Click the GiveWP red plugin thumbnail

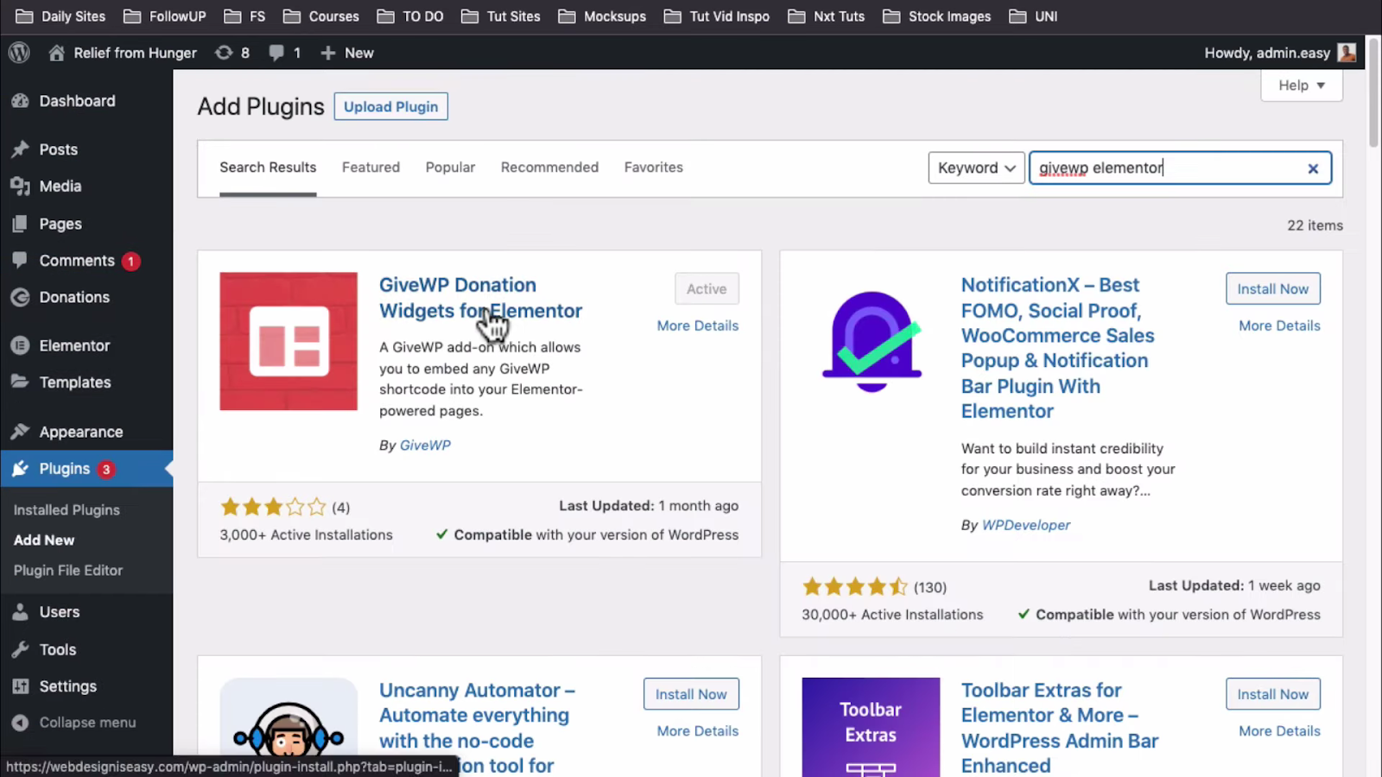tap(288, 341)
